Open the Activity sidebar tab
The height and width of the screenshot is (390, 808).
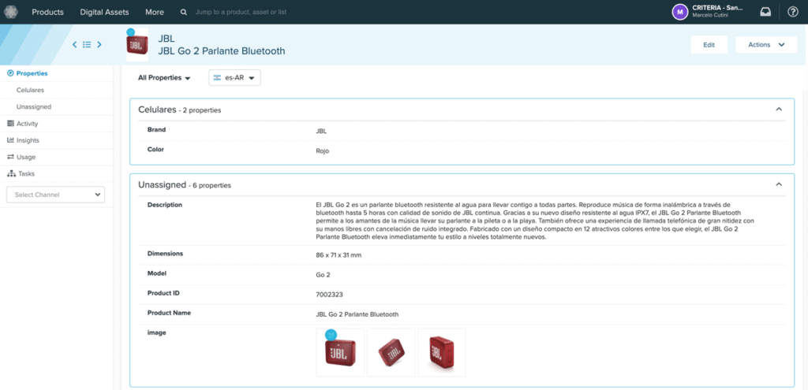pos(28,124)
